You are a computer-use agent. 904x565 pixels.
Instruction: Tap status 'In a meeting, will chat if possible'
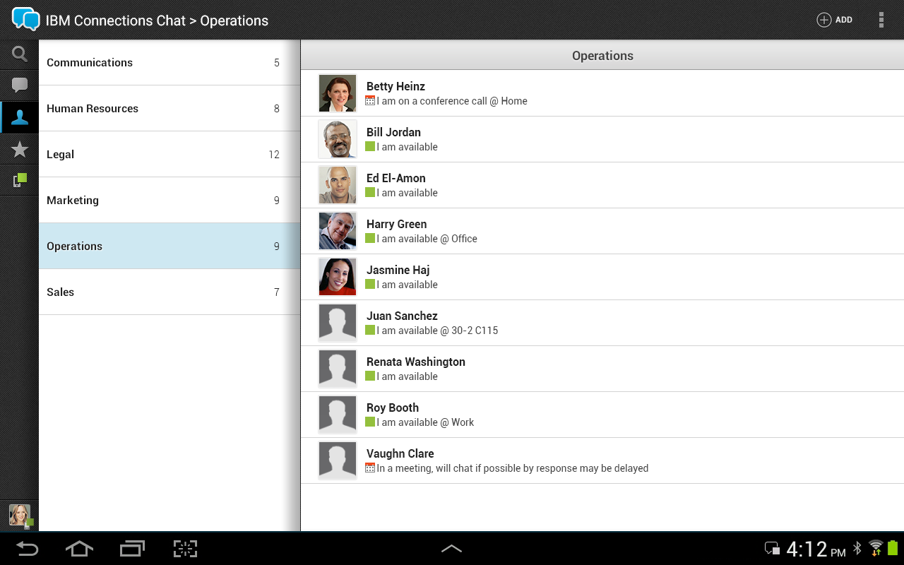[513, 468]
